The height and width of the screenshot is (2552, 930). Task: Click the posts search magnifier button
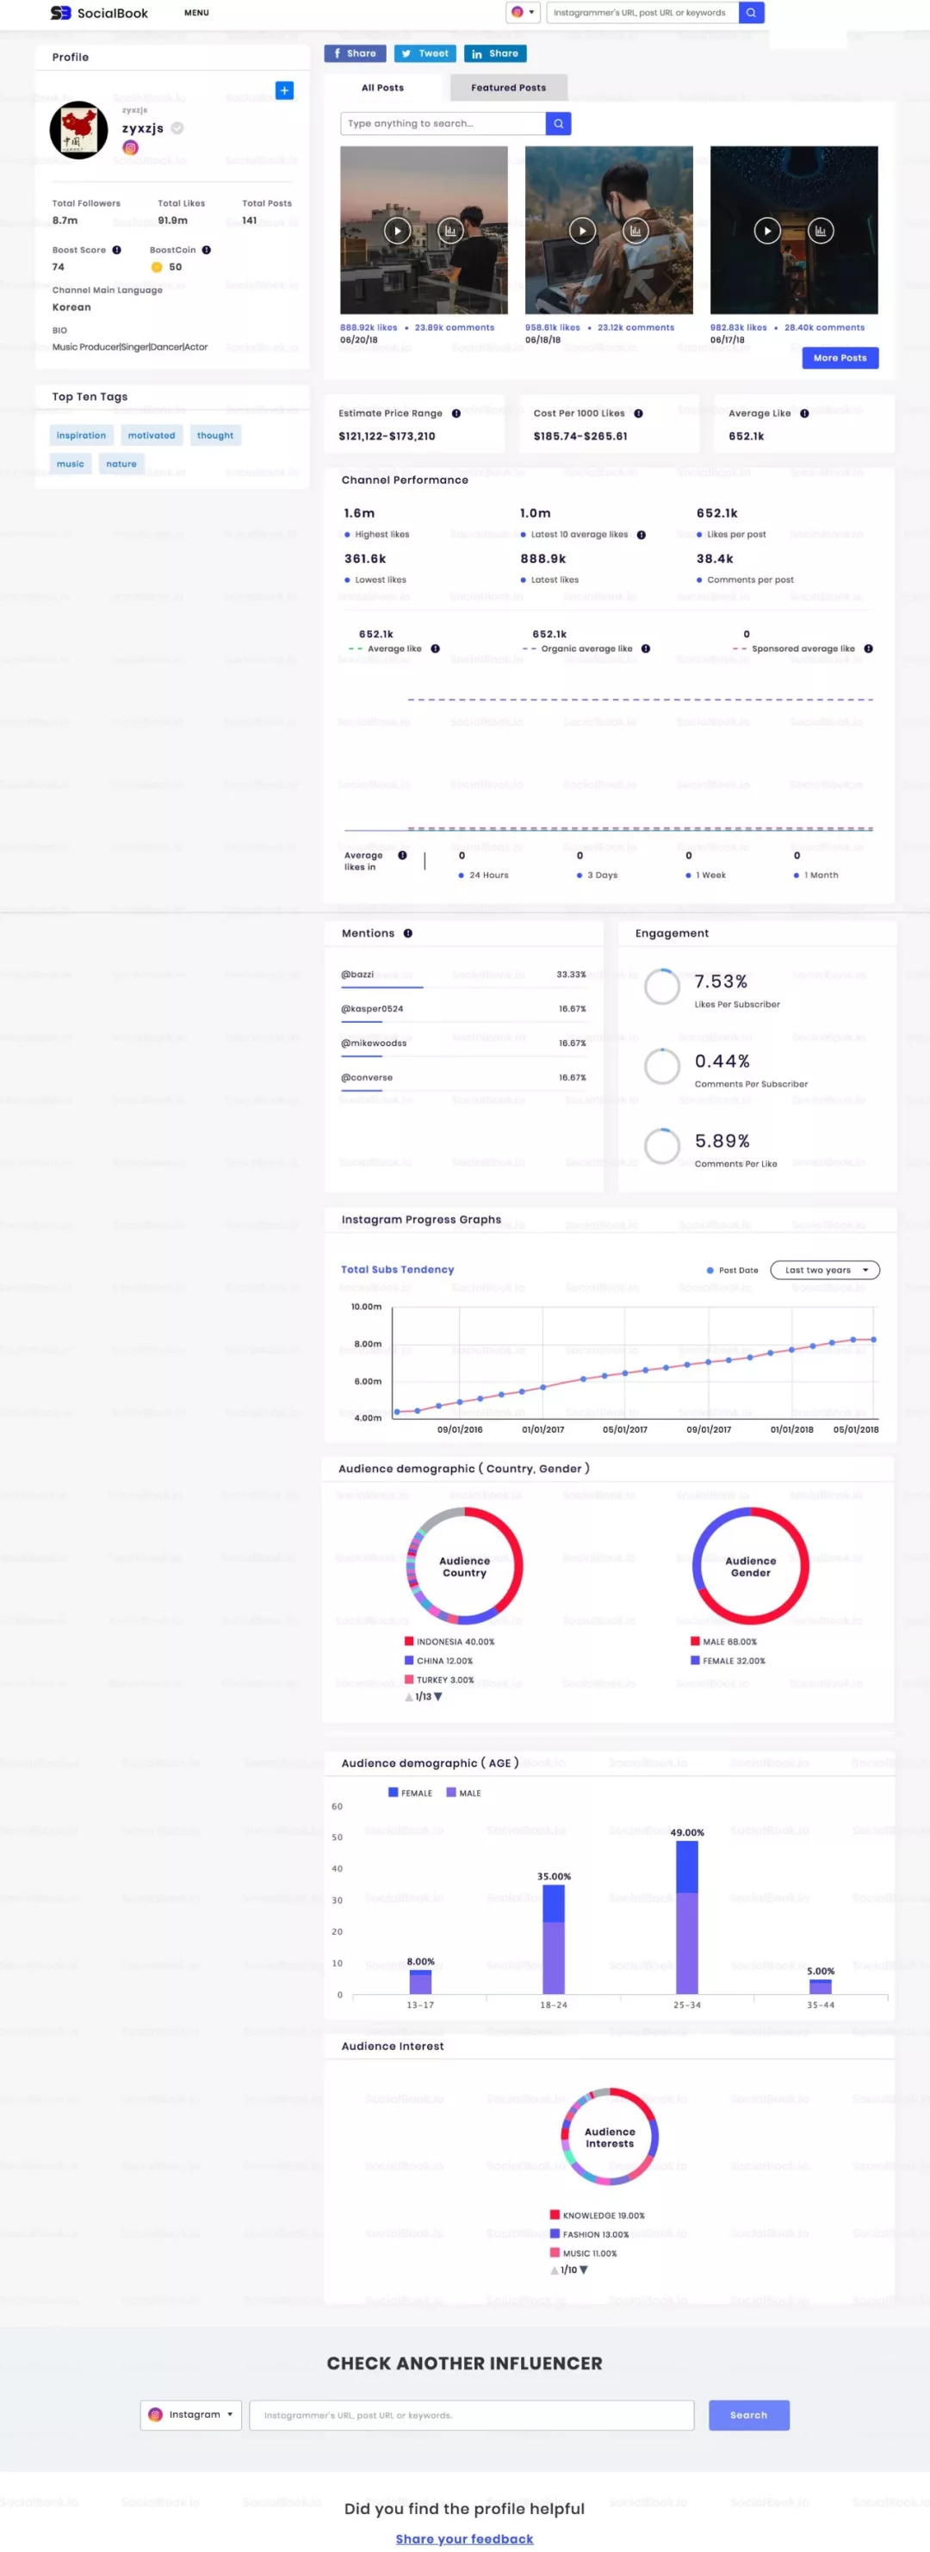point(559,123)
